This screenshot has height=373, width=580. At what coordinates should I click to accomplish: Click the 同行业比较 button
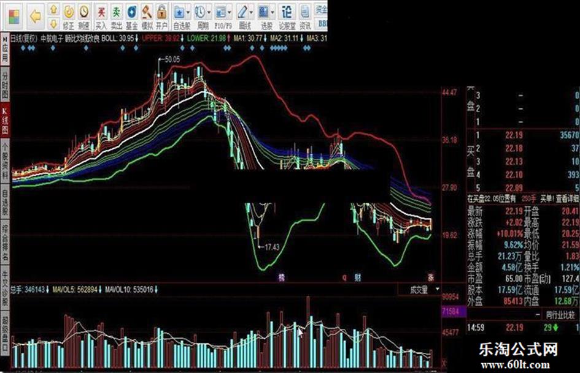tap(561, 315)
